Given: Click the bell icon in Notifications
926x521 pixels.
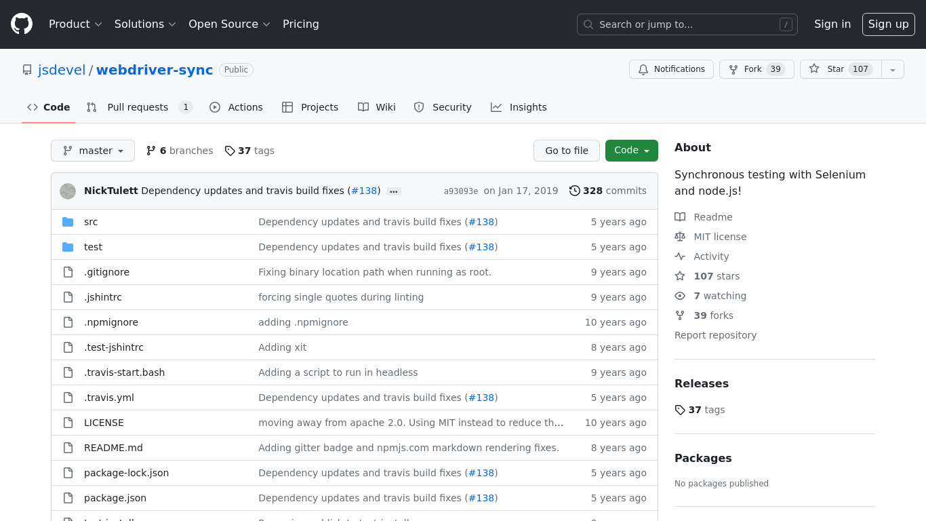Looking at the screenshot, I should pyautogui.click(x=643, y=69).
